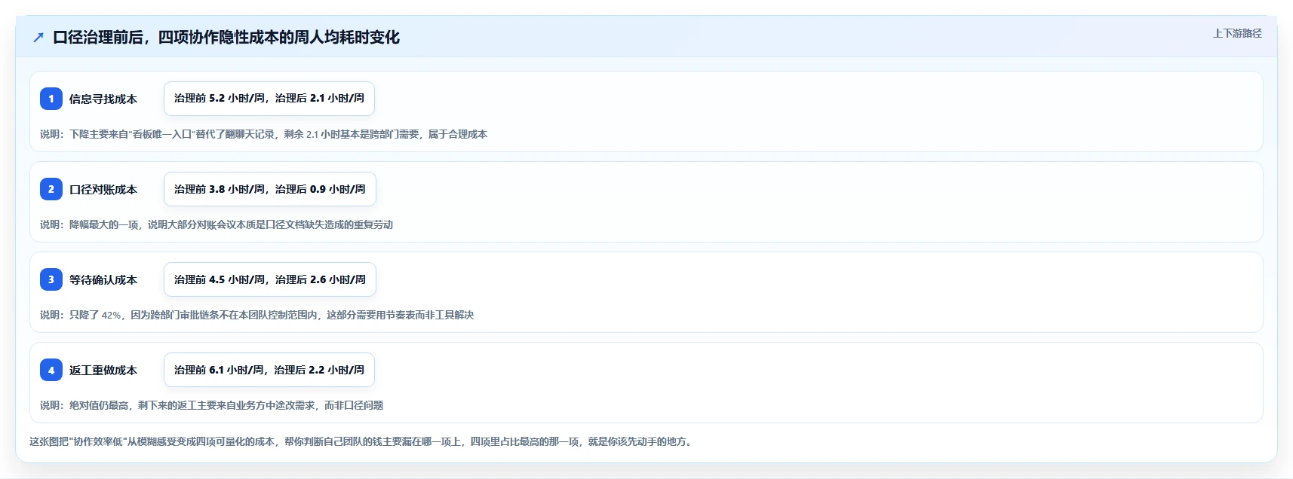The width and height of the screenshot is (1293, 479).
Task: Select the heading 口径治理前后，四项协作隐性成本的周人均耗时变化
Action: point(226,38)
